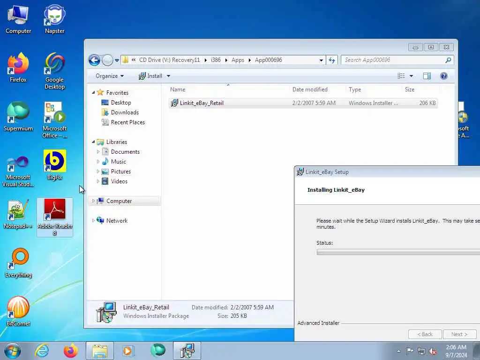Image resolution: width=480 pixels, height=360 pixels.
Task: Select the Google Desktop shortcut
Action: (54, 71)
